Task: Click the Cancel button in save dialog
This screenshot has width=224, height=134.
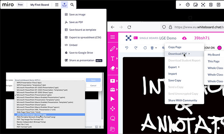Action: pyautogui.click(x=93, y=86)
